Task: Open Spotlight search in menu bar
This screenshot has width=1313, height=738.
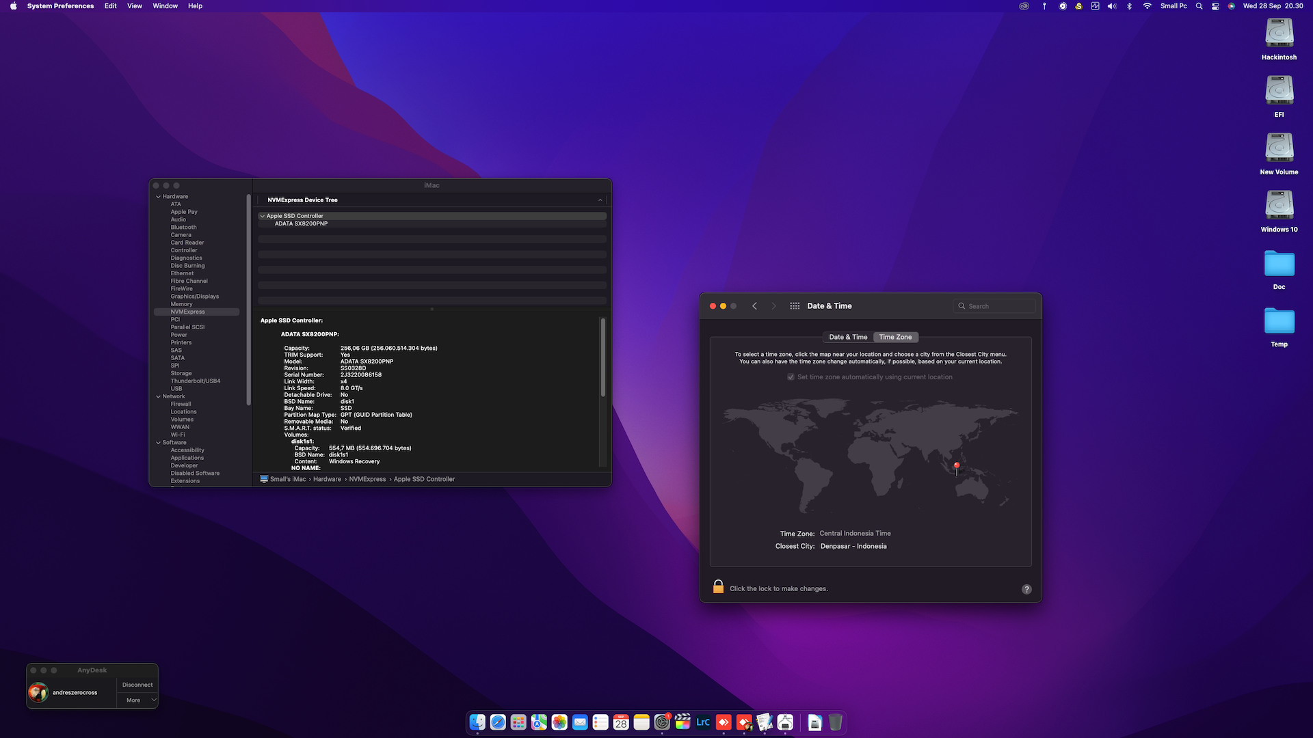Action: click(x=1199, y=6)
